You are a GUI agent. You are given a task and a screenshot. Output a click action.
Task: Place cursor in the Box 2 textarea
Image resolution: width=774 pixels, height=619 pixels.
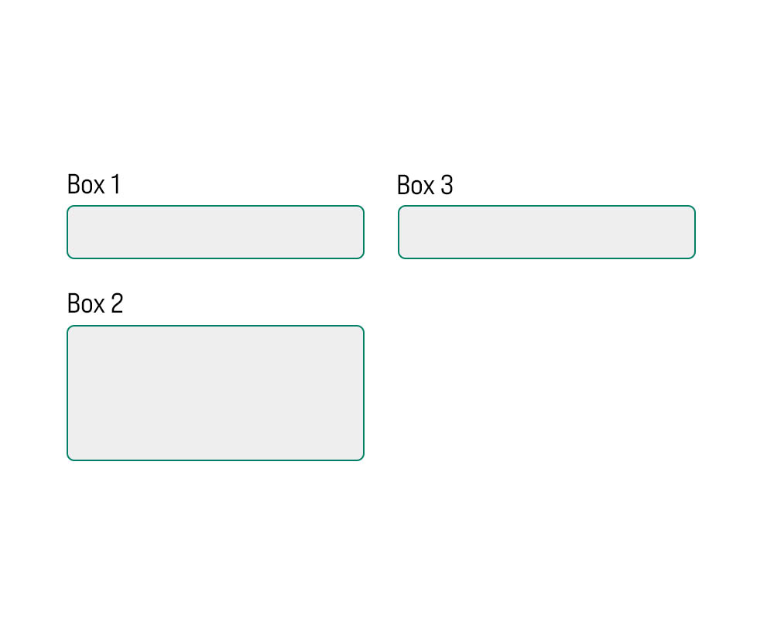coord(215,393)
